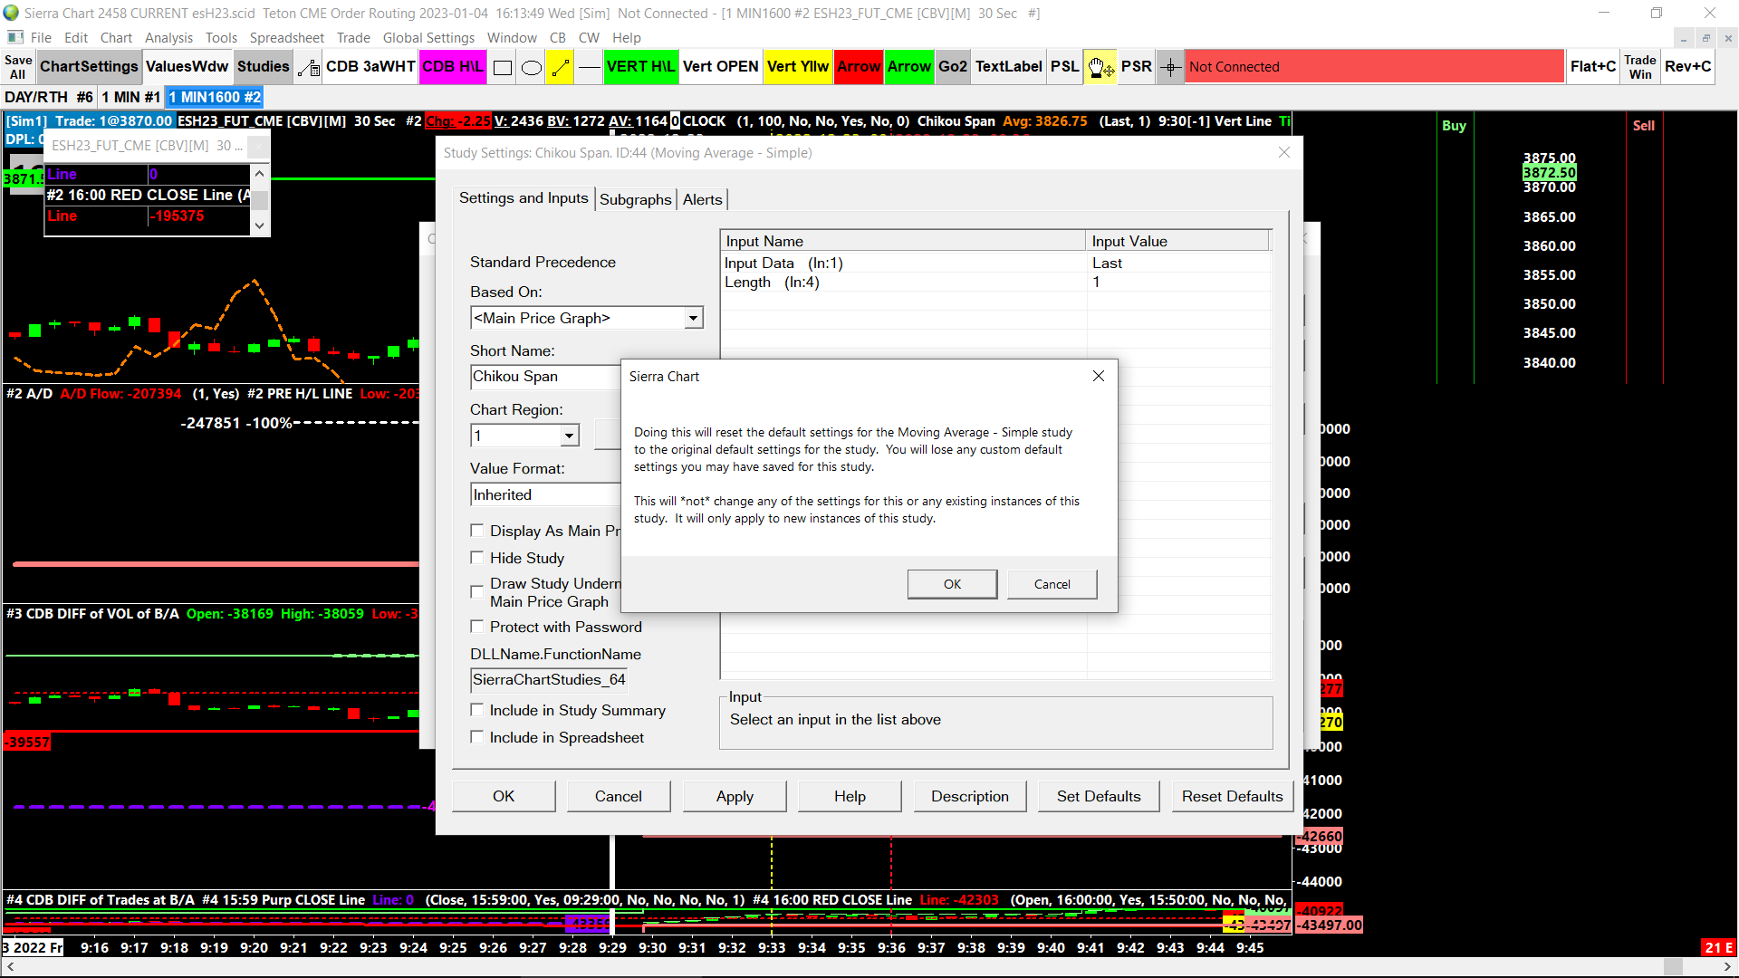The width and height of the screenshot is (1739, 978).
Task: Select the horizontal line tool
Action: tap(590, 67)
